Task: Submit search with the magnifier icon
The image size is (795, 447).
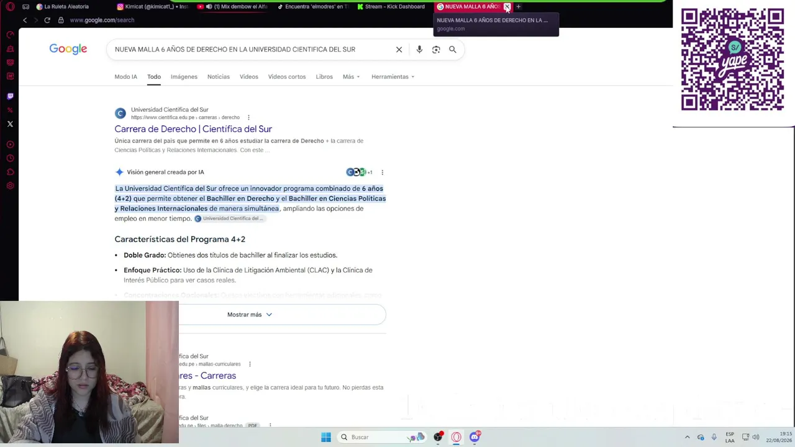Action: (x=453, y=50)
